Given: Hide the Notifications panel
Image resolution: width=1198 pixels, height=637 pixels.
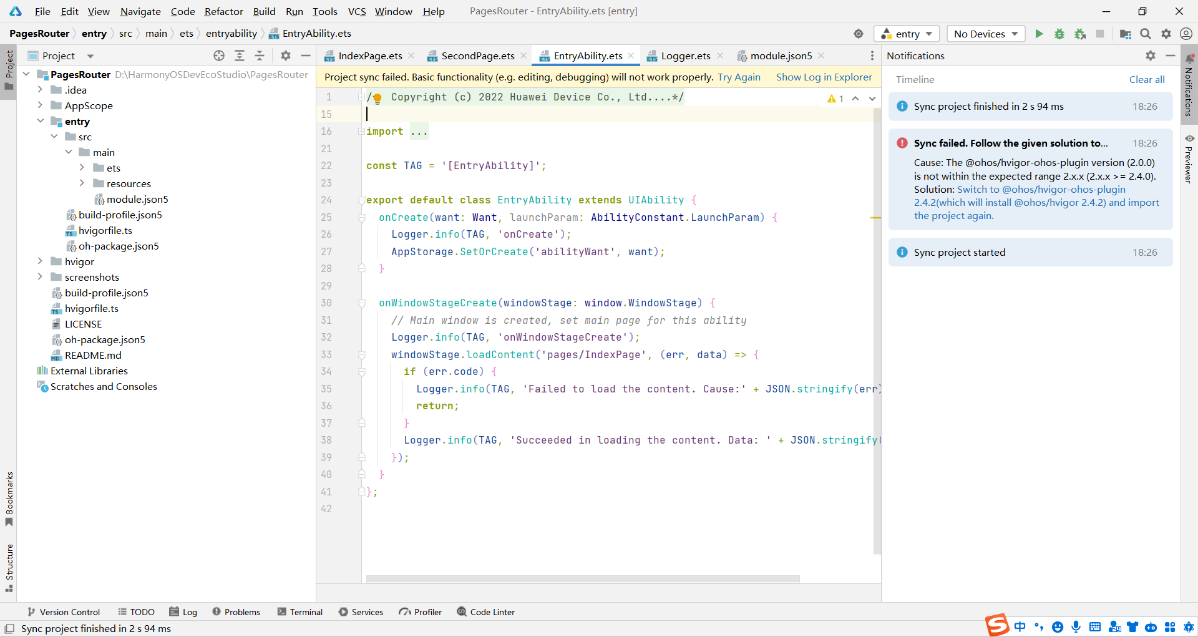Looking at the screenshot, I should pos(1171,56).
